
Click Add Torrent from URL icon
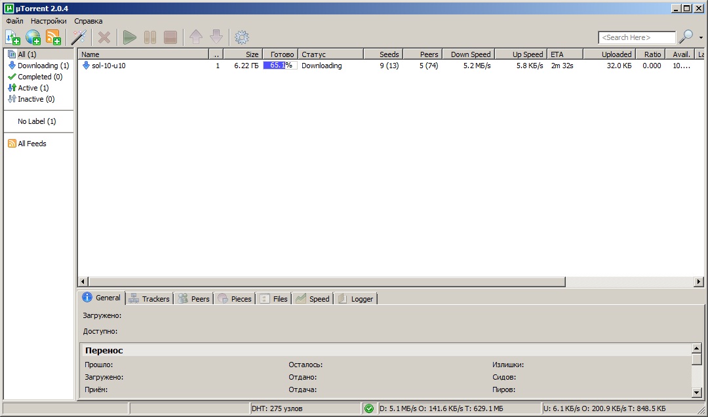(33, 37)
